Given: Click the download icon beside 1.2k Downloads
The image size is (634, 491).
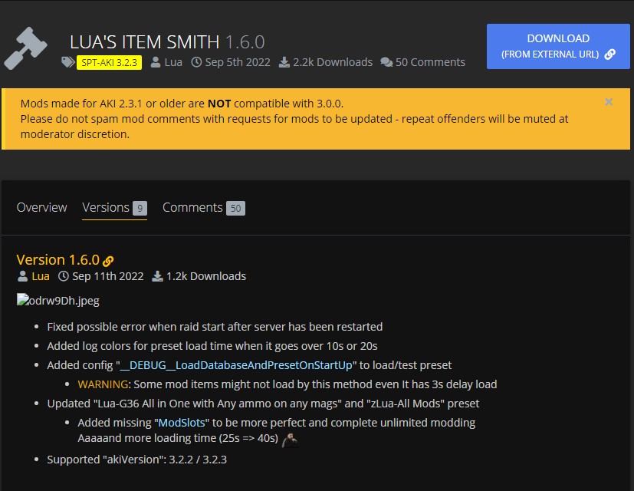Looking at the screenshot, I should (x=157, y=276).
